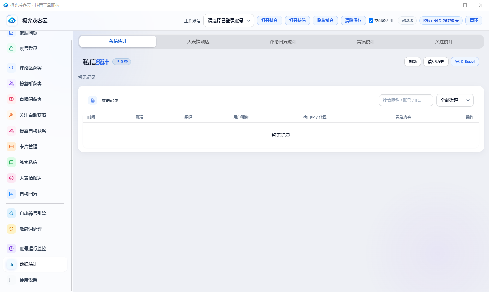Switch to the 私信统计 tab
Screen dimensions: 489x292
(x=118, y=41)
